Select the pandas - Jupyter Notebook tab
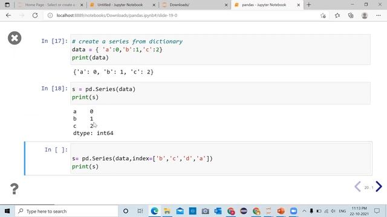Image resolution: width=387 pixels, height=217 pixels. pyautogui.click(x=264, y=5)
